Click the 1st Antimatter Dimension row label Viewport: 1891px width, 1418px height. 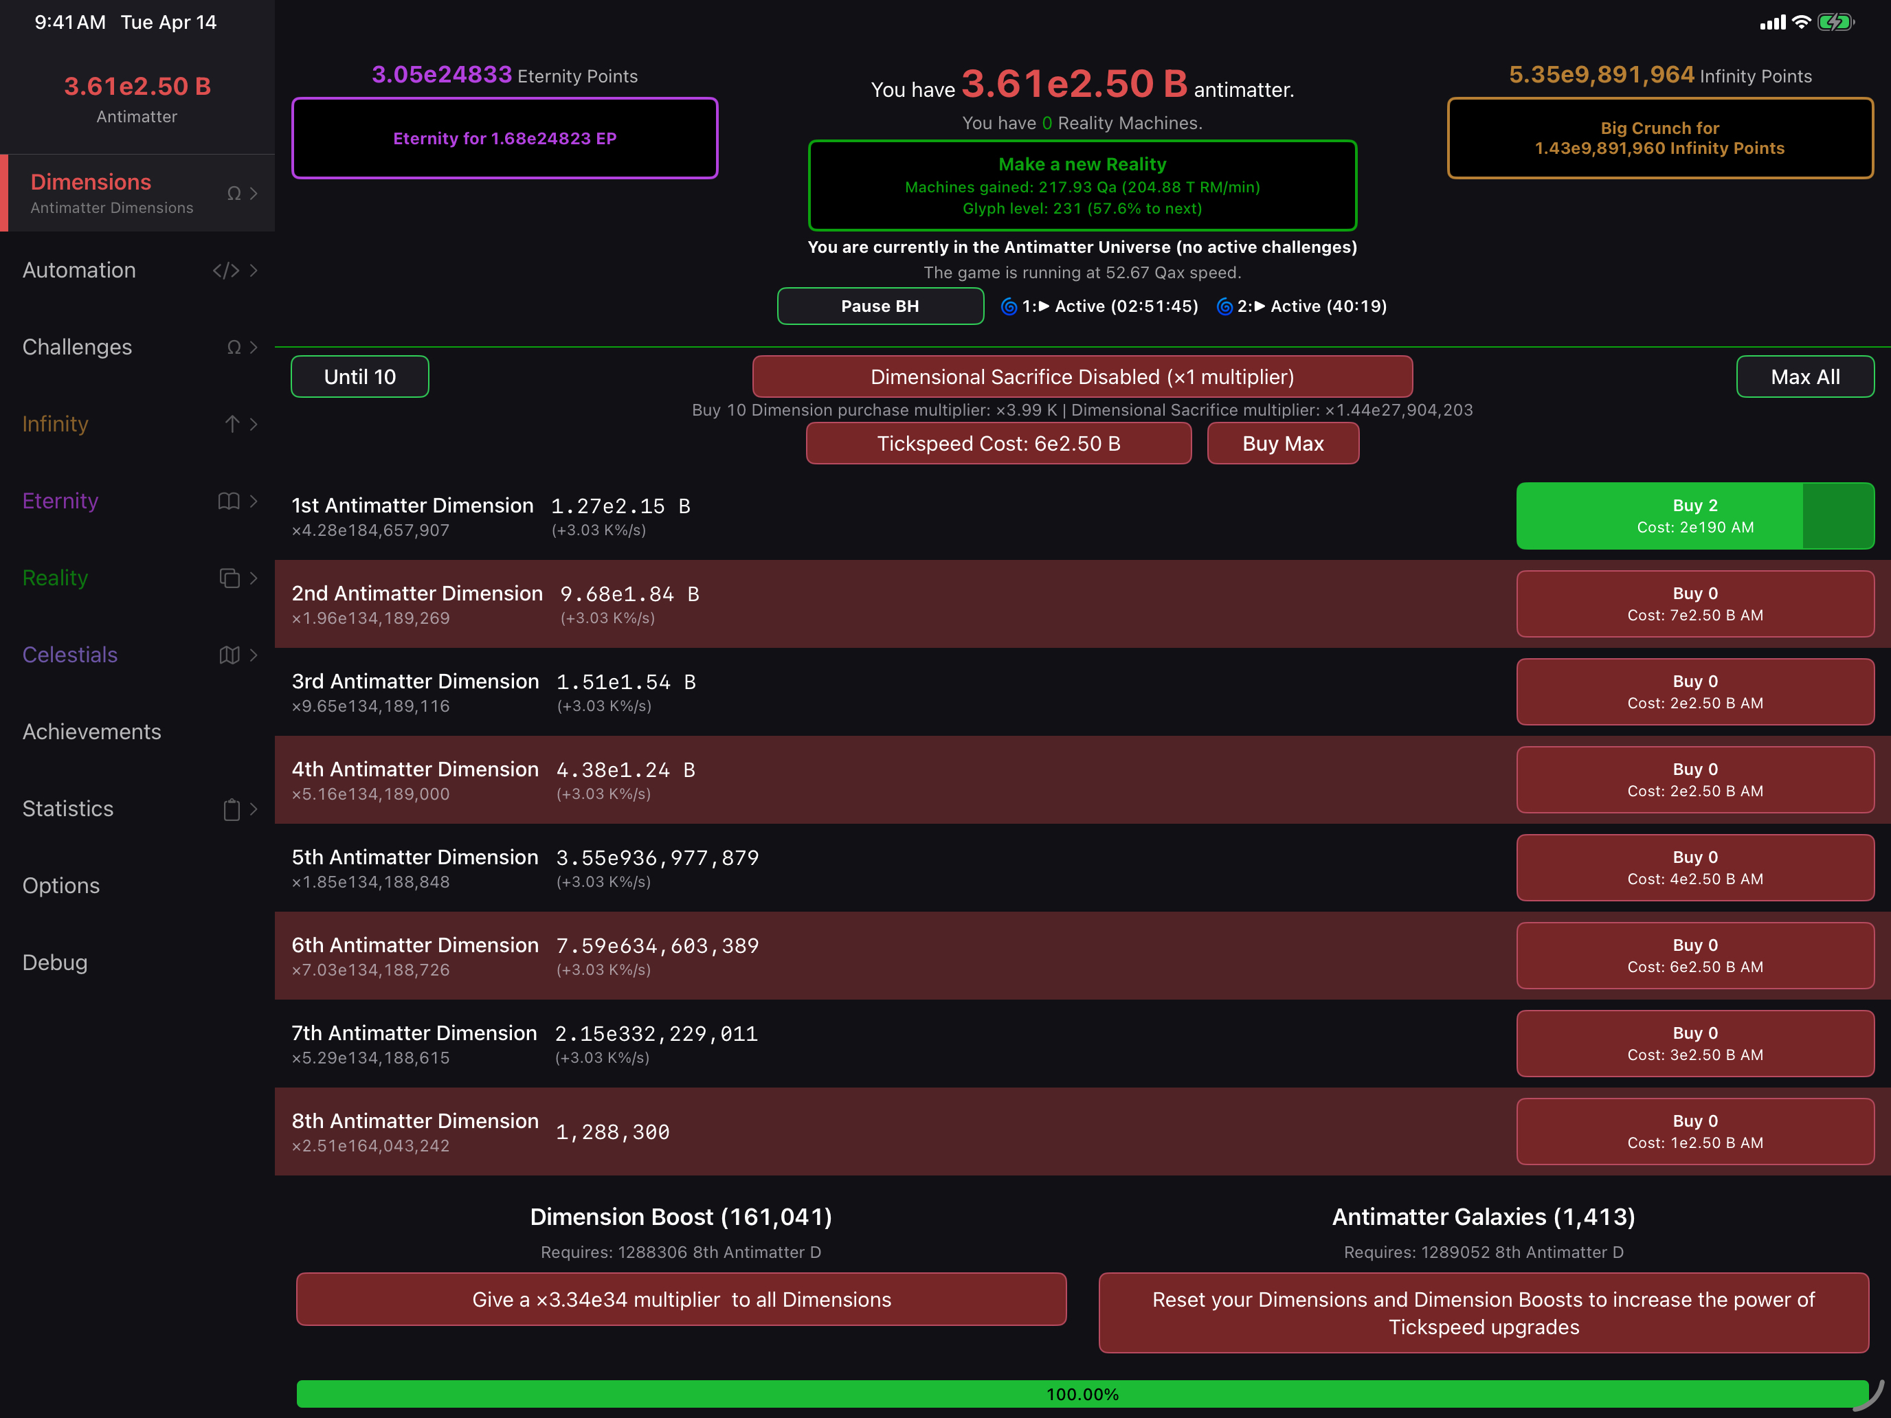tap(412, 505)
